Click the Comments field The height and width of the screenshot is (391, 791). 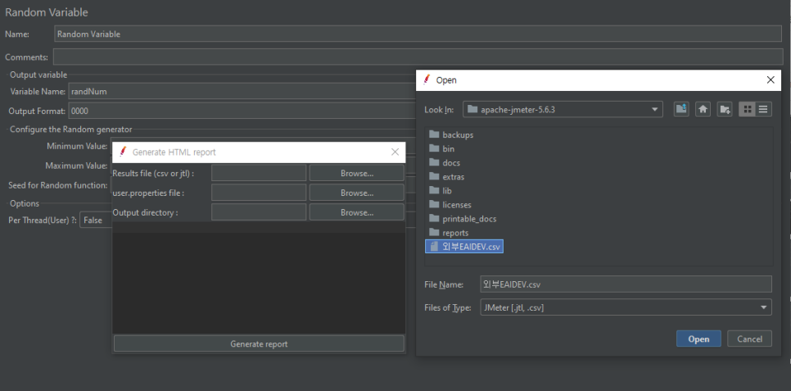pyautogui.click(x=418, y=57)
